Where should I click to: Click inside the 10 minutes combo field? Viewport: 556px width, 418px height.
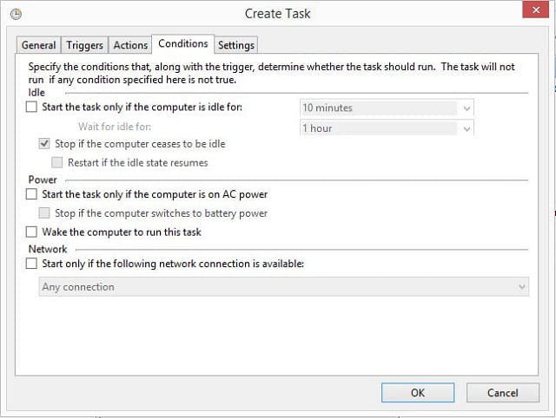coord(380,108)
